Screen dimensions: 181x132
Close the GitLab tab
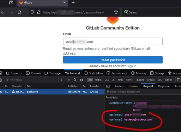coord(65,2)
